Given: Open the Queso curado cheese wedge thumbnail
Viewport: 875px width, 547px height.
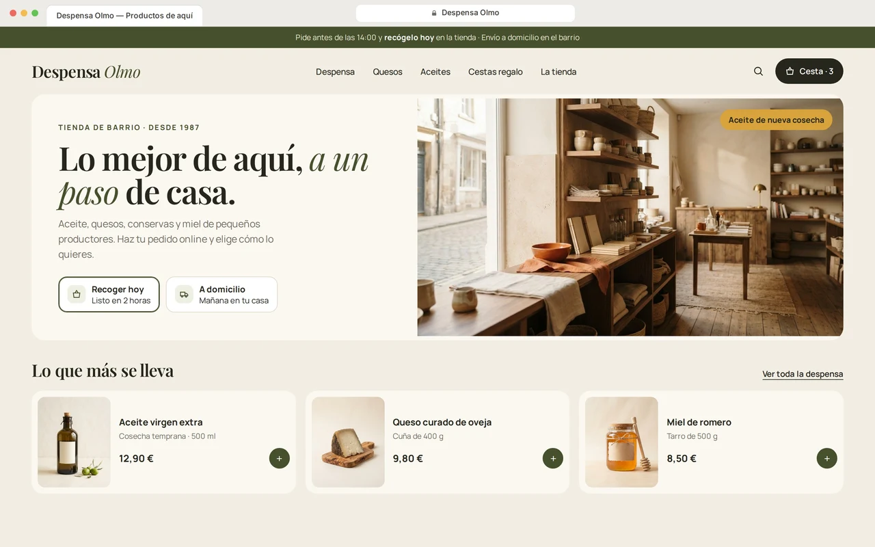Looking at the screenshot, I should 348,442.
